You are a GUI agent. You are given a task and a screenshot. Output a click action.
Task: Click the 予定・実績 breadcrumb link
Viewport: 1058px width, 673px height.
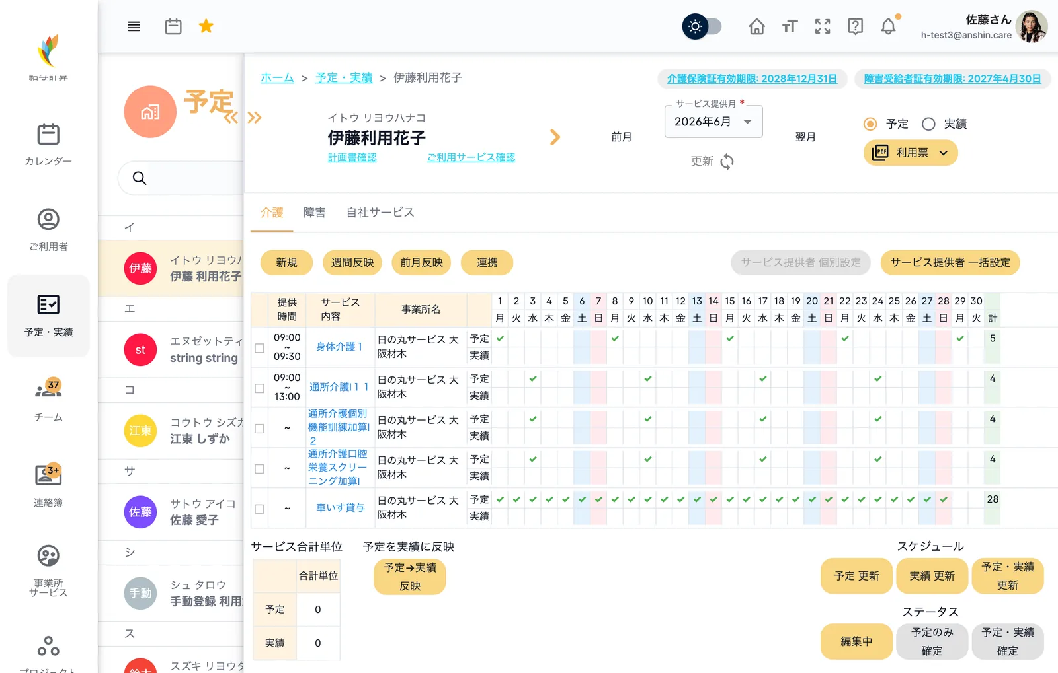tap(344, 78)
